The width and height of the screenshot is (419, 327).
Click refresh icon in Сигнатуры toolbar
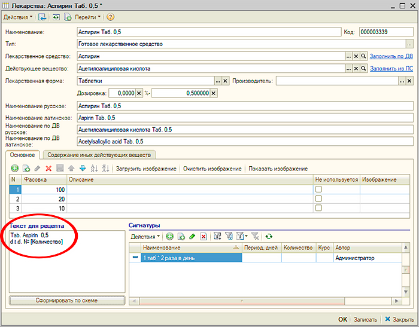pyautogui.click(x=269, y=237)
